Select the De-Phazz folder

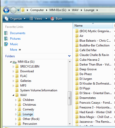(x=86, y=74)
